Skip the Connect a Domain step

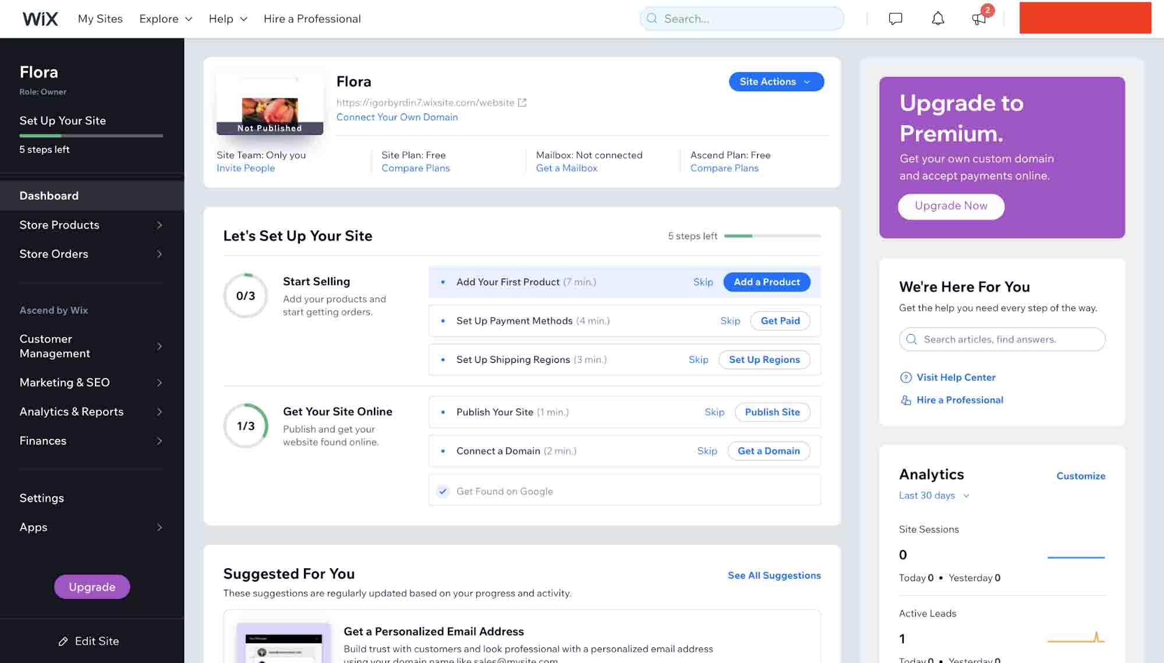(x=707, y=451)
